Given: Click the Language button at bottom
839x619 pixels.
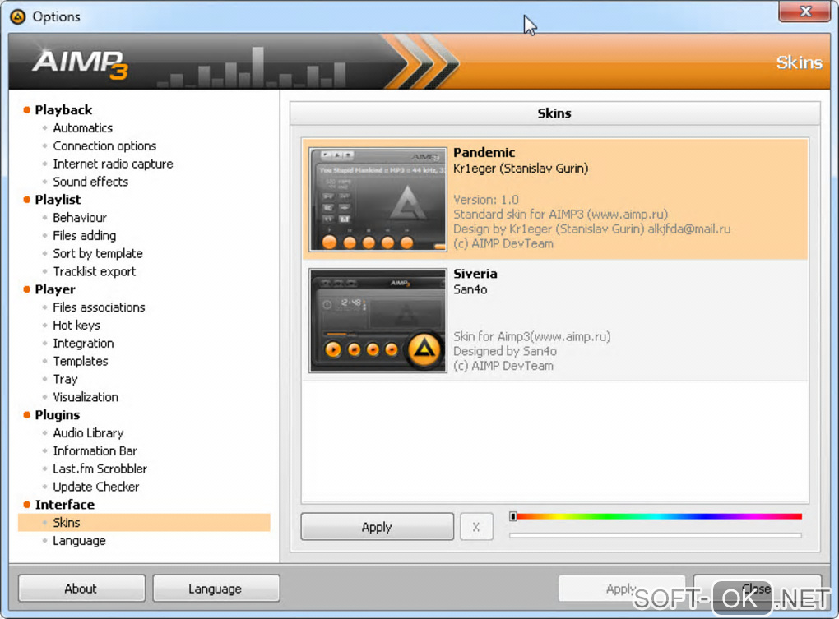Looking at the screenshot, I should click(x=216, y=589).
